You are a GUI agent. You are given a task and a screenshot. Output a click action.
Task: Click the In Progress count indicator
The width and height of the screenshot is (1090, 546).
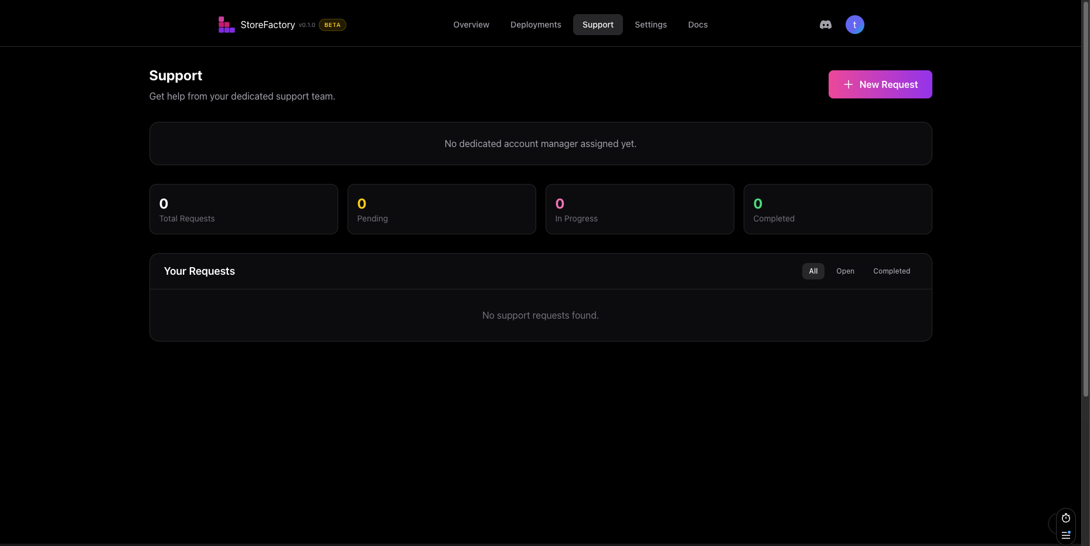coord(560,204)
